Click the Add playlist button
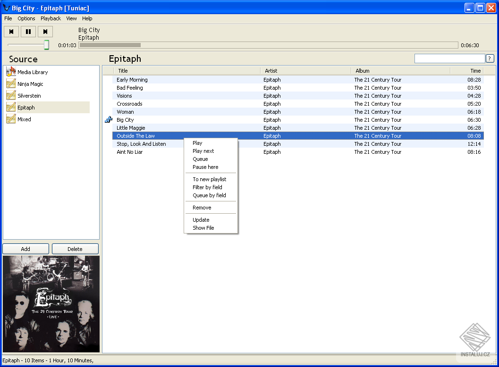Viewport: 499px width, 367px height. tap(26, 249)
